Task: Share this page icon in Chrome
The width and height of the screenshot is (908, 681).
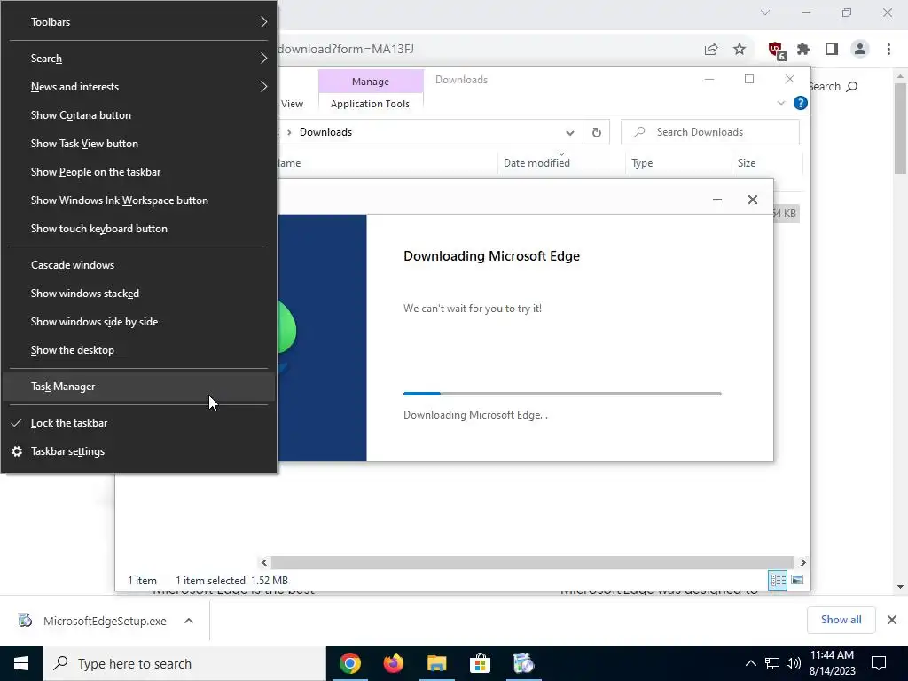Action: [711, 50]
